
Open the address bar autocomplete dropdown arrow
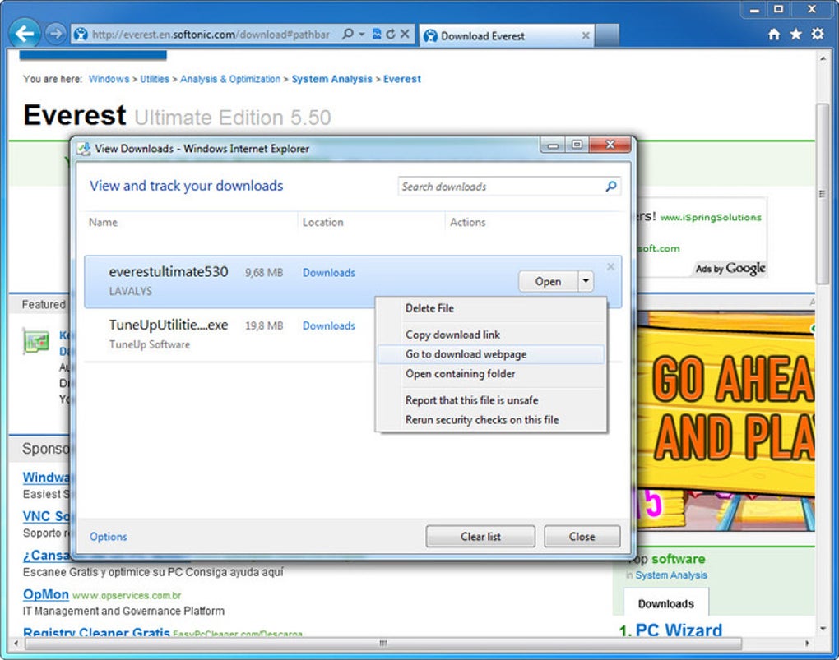(362, 35)
